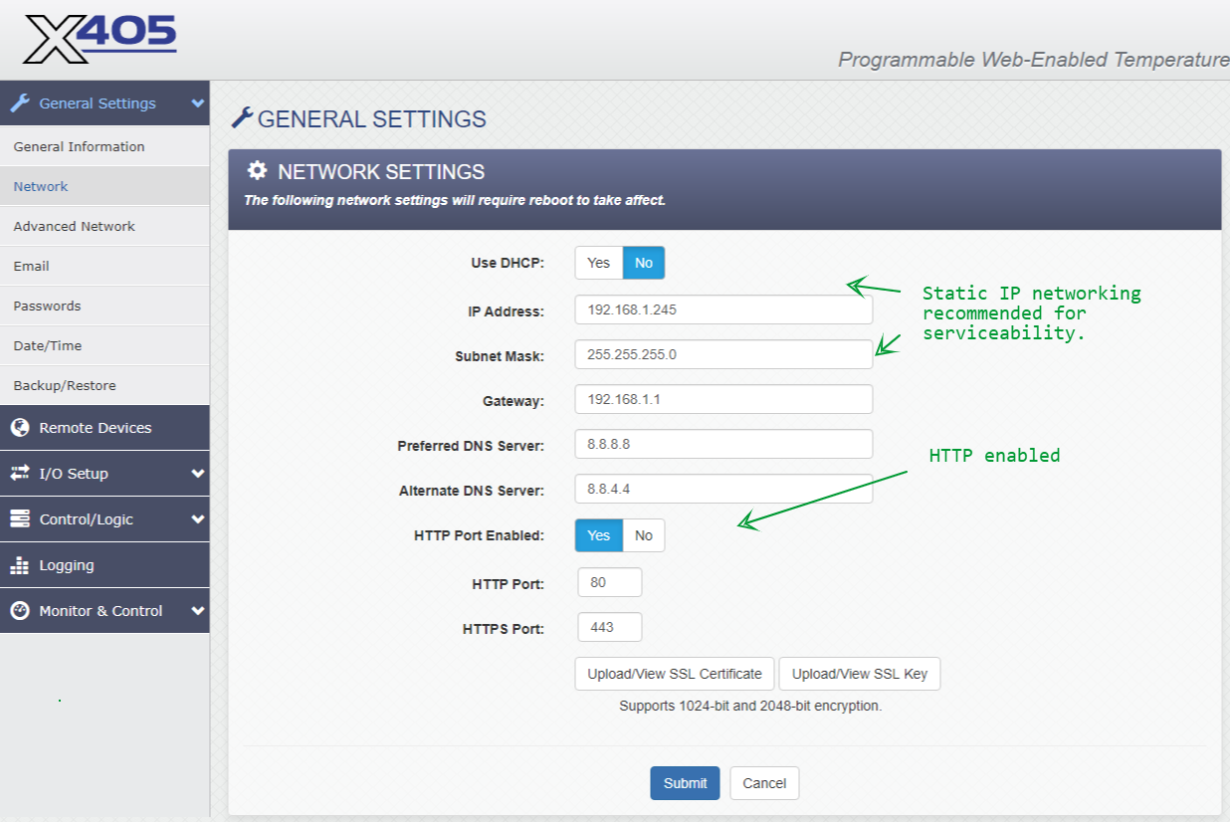The height and width of the screenshot is (822, 1230).
Task: Expand the Control/Logic chevron
Action: [198, 519]
